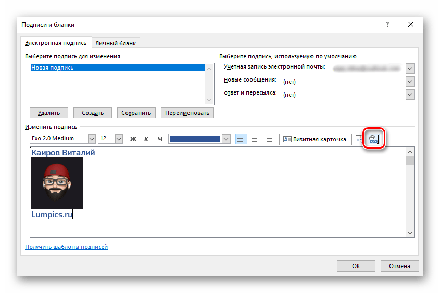Apply italic formatting with the К button
This screenshot has height=293, width=440.
[x=146, y=139]
